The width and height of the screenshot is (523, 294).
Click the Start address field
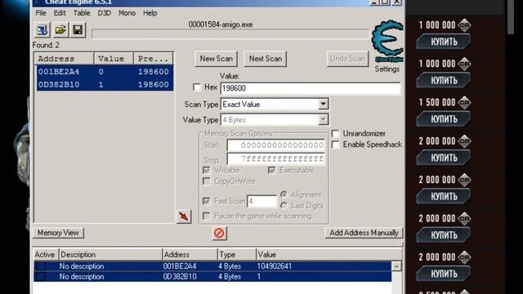click(276, 145)
